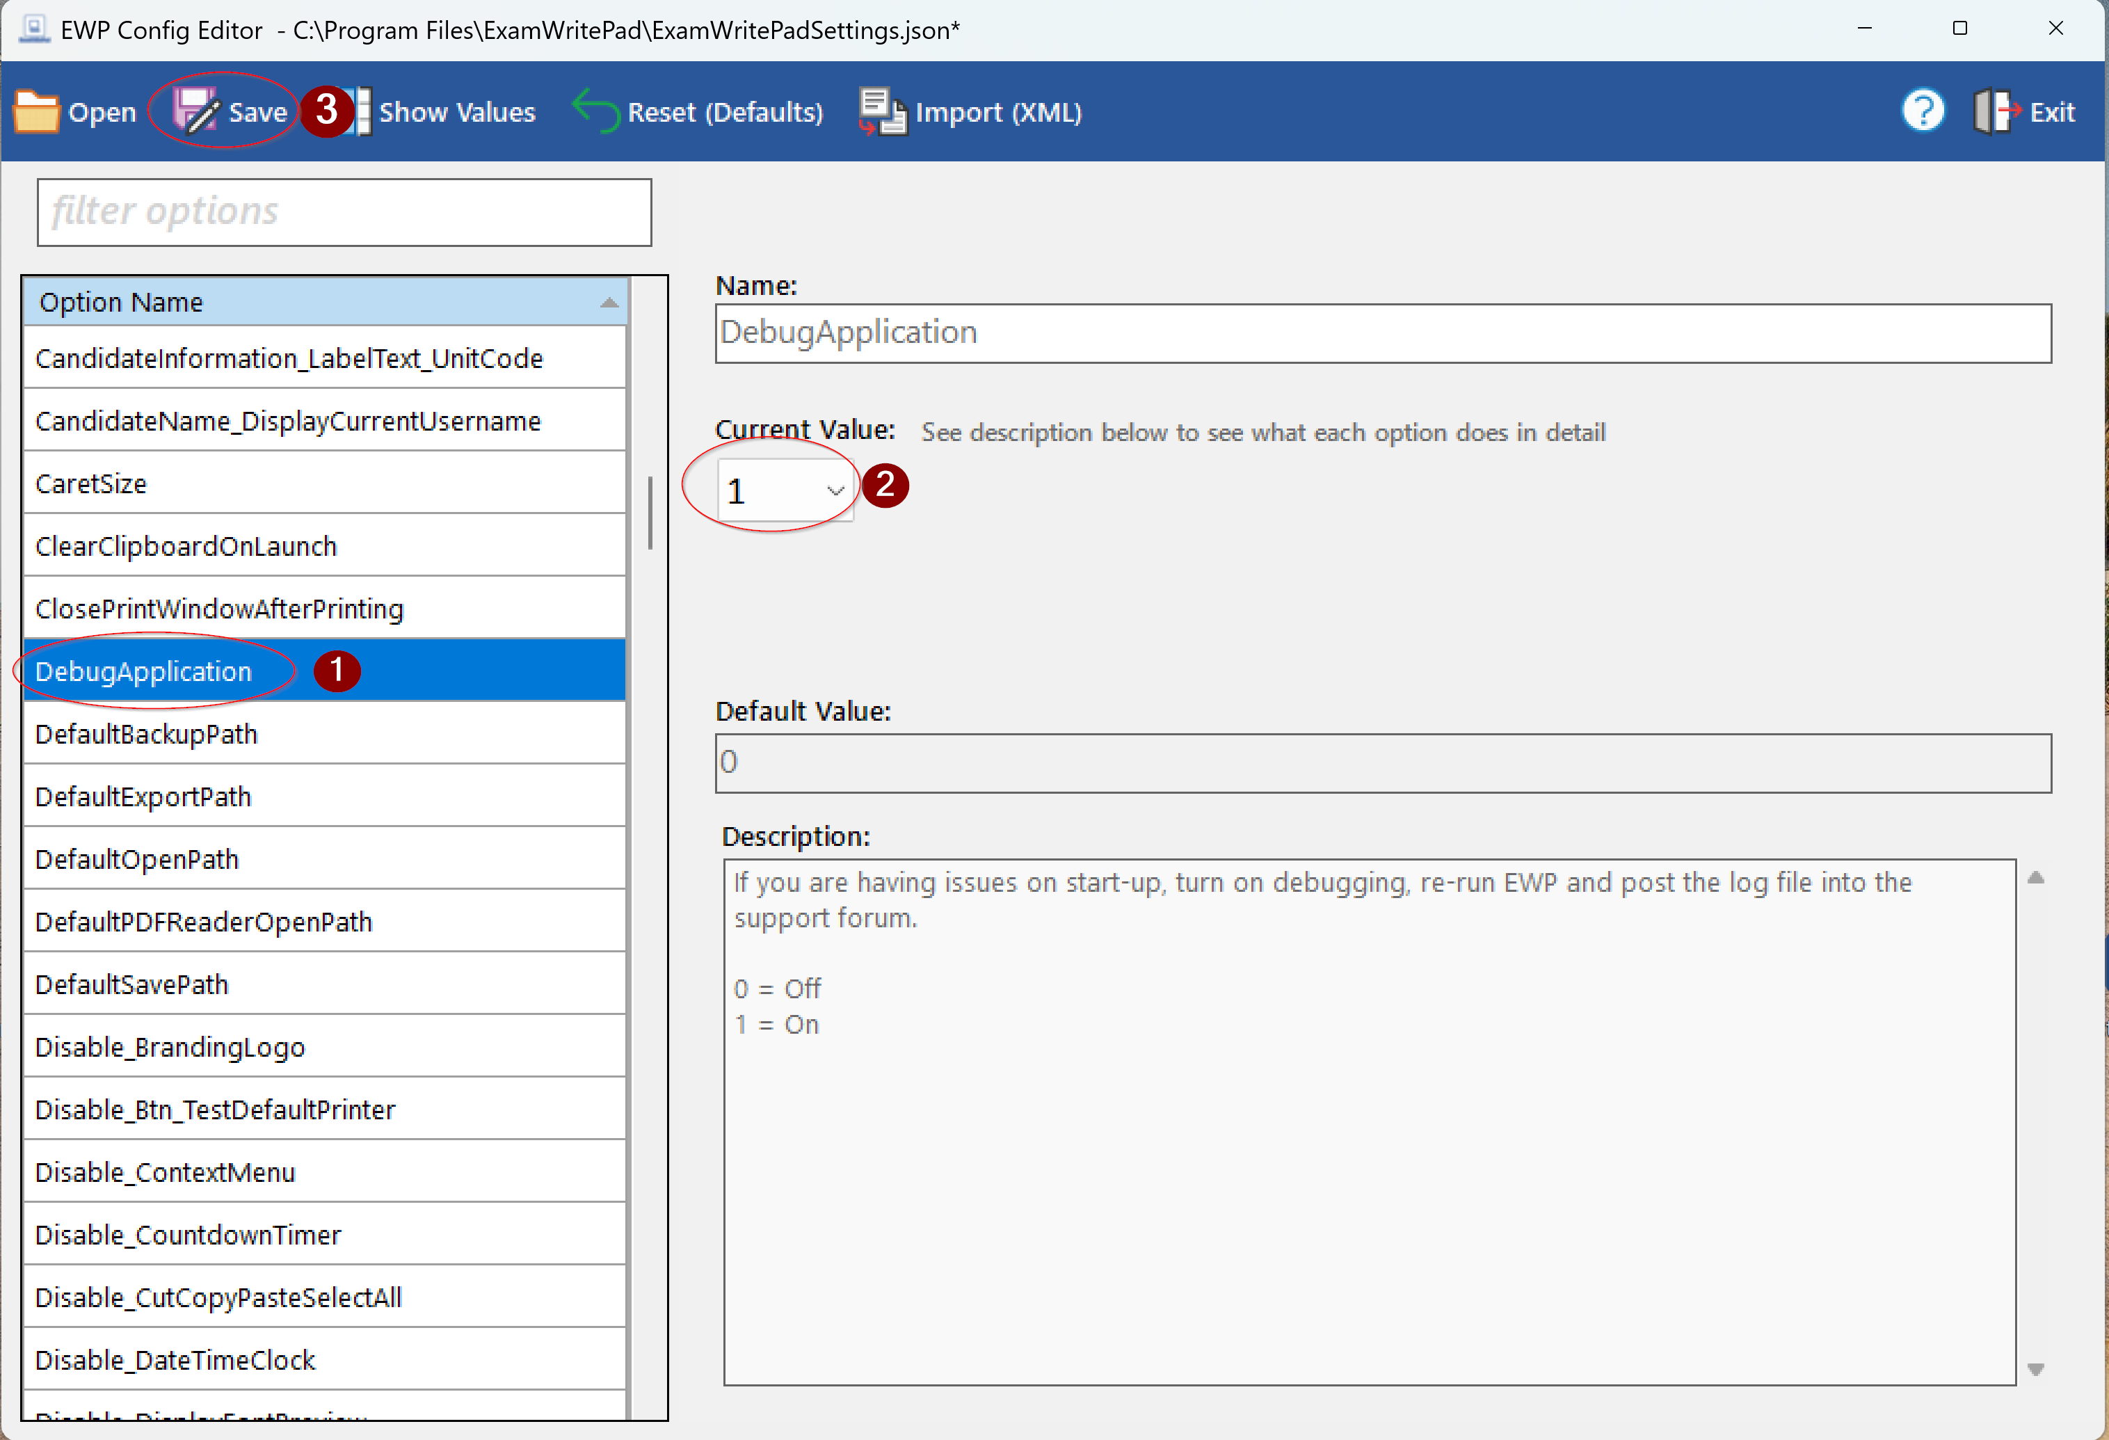Click the green Reset (Defaults) arrow icon

tap(595, 111)
